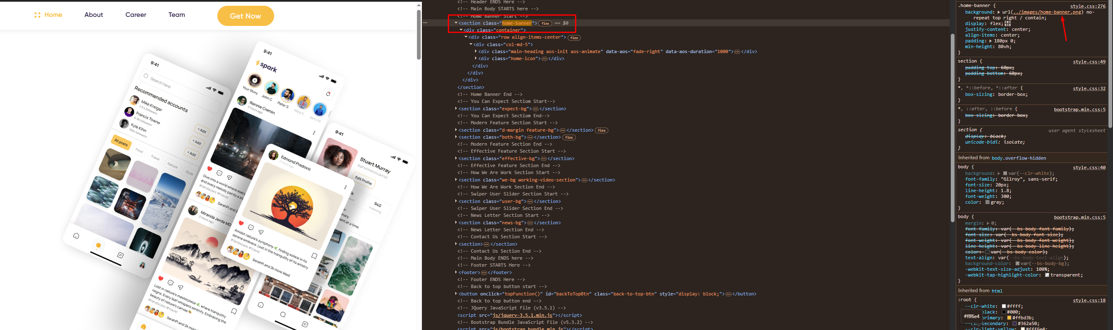This screenshot has width=1113, height=330.
Task: Click ellipsis in backToTopBtn button node
Action: click(729, 294)
